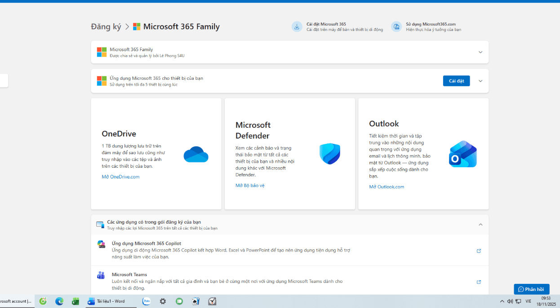This screenshot has width=560, height=308.
Task: Click the Sử dụng Microsoft365.com icon
Action: point(396,27)
